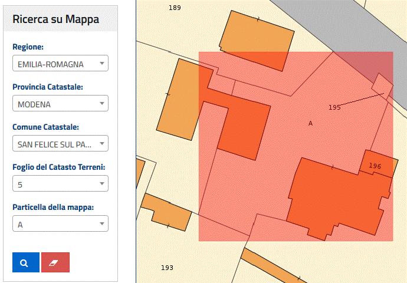407x283 pixels.
Task: Click the Regione field label
Action: (28, 47)
